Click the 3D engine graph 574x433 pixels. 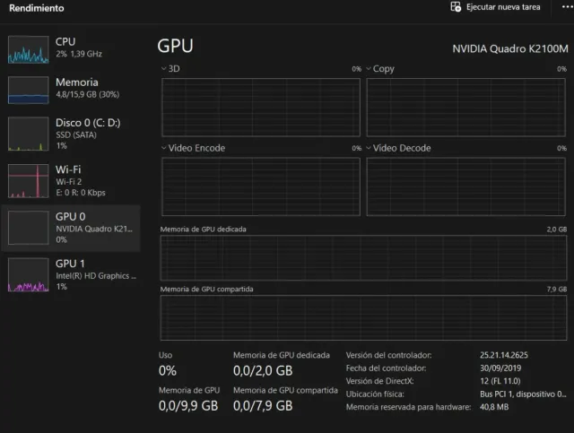pyautogui.click(x=261, y=108)
